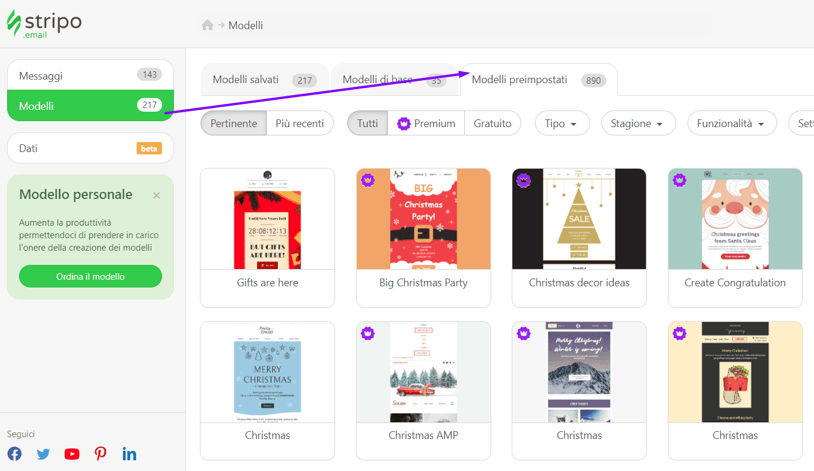Viewport: 814px width, 471px height.
Task: Open Stripo's Facebook page icon
Action: click(x=14, y=454)
